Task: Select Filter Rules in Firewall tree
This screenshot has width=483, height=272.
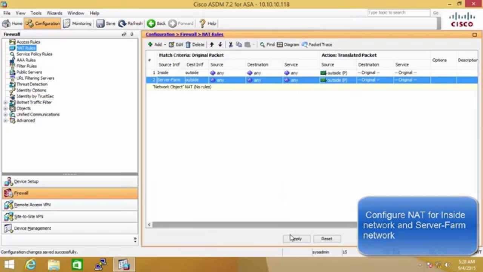Action: pyautogui.click(x=26, y=66)
